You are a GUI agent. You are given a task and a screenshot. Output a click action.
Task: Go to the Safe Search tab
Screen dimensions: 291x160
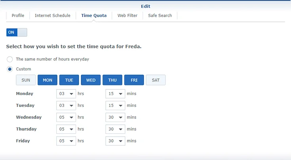[160, 15]
